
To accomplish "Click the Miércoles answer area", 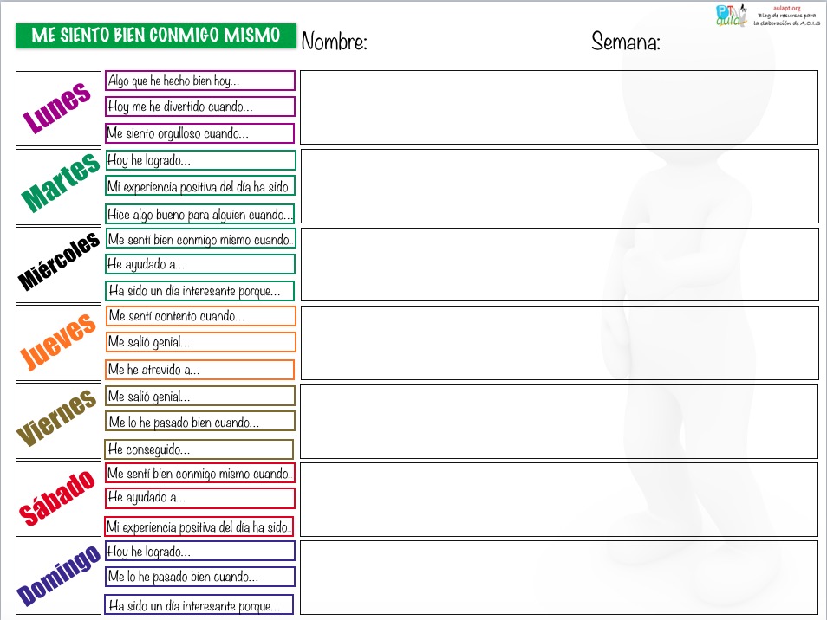I will click(x=560, y=264).
